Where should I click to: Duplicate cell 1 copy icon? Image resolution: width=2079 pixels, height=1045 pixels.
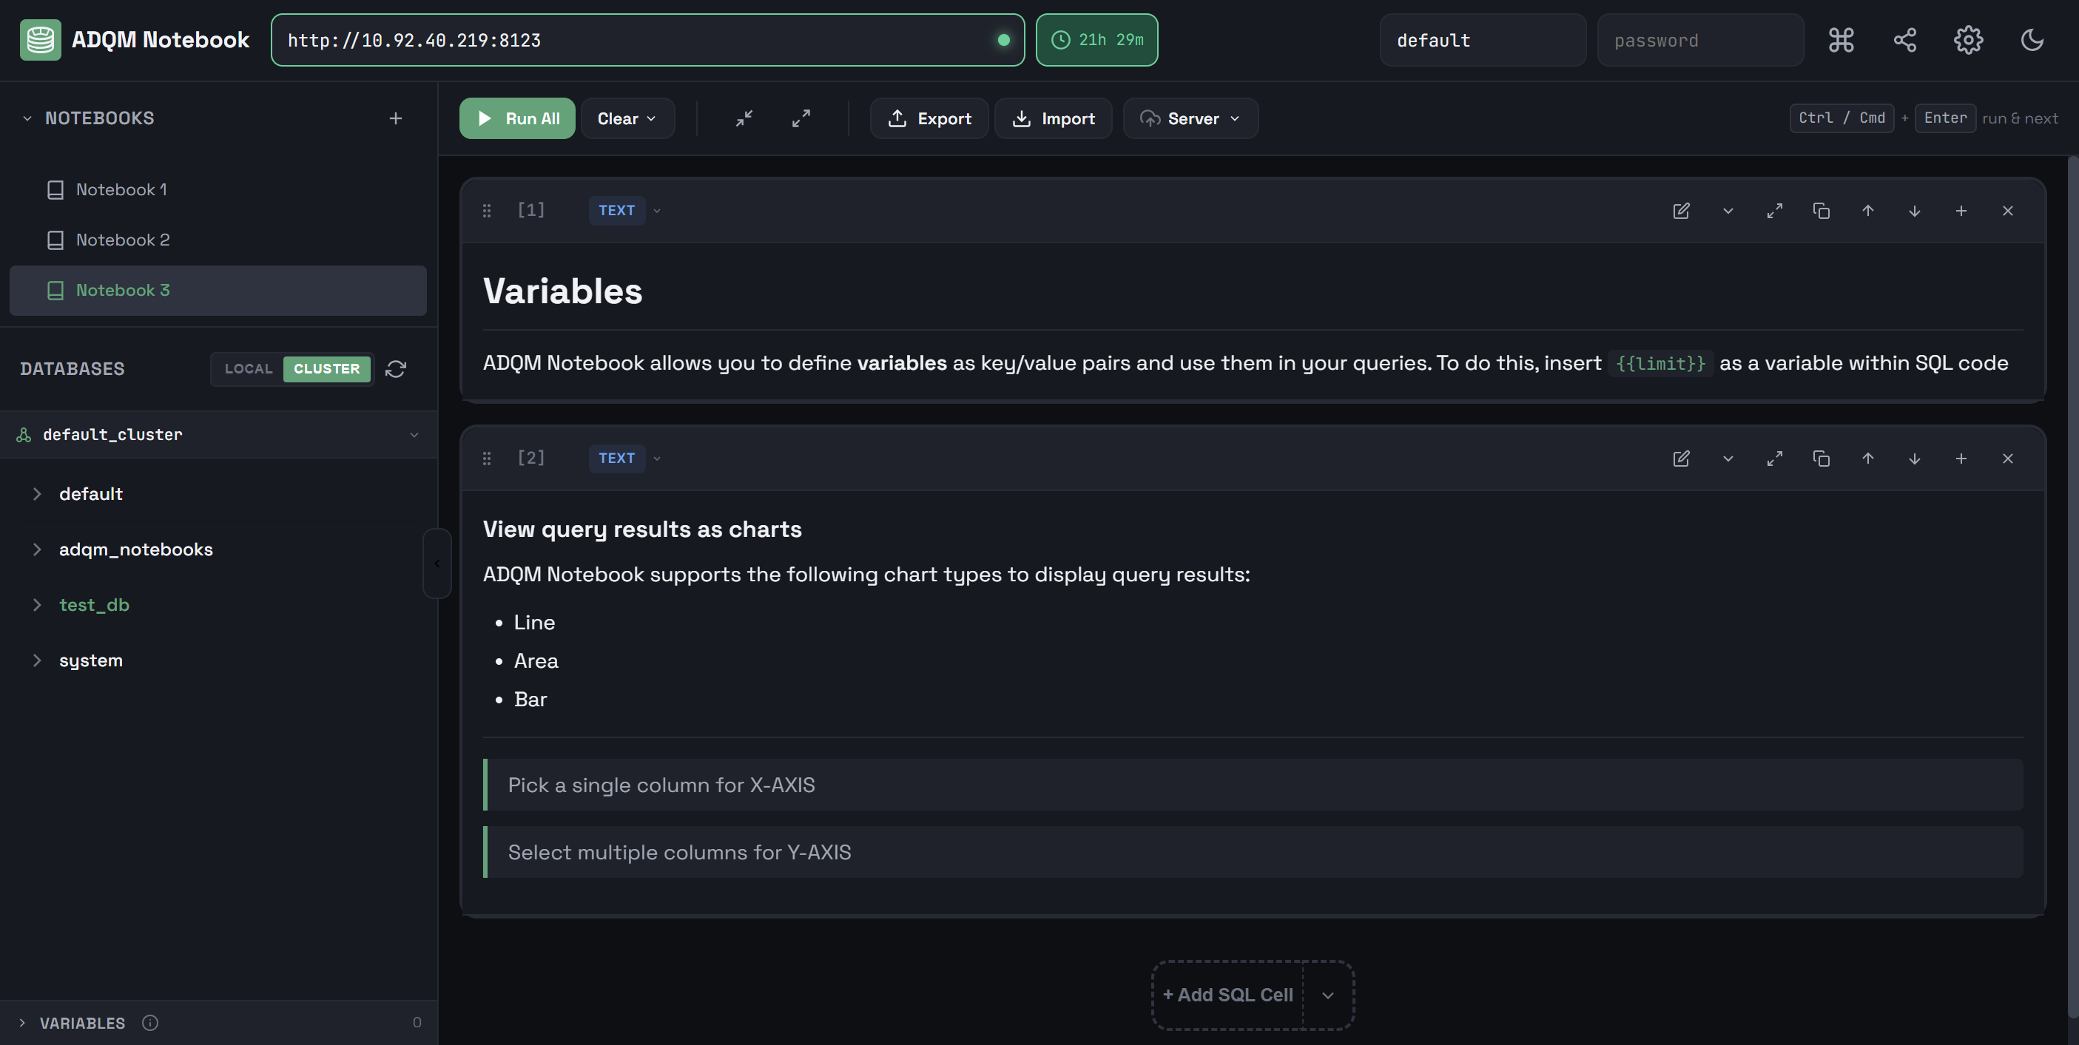(1821, 211)
